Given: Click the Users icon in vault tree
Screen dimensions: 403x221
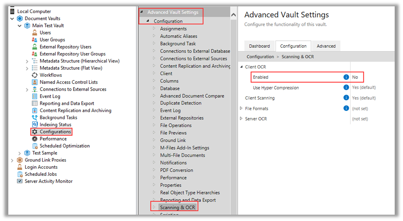Looking at the screenshot, I should (34, 32).
